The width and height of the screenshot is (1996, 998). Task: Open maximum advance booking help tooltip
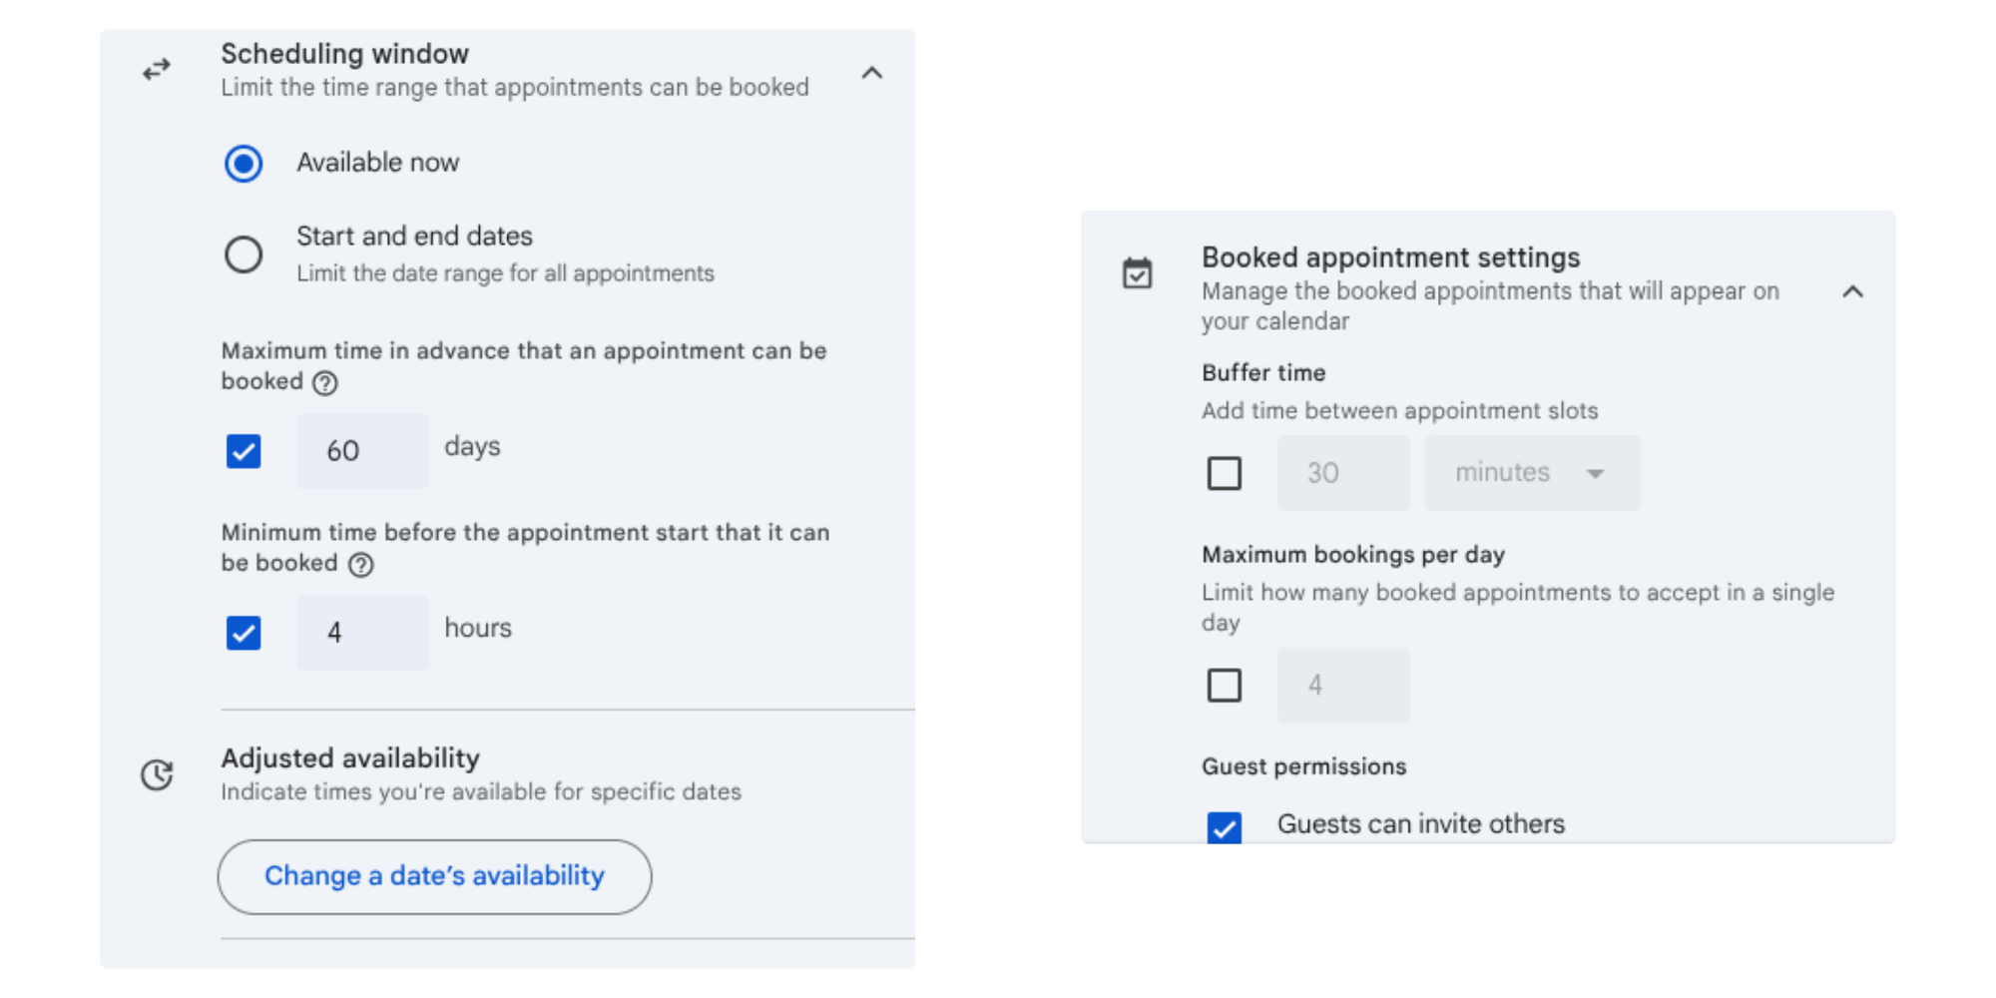pyautogui.click(x=324, y=383)
